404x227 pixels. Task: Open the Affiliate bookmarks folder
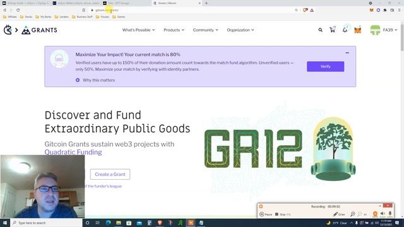tap(10, 17)
